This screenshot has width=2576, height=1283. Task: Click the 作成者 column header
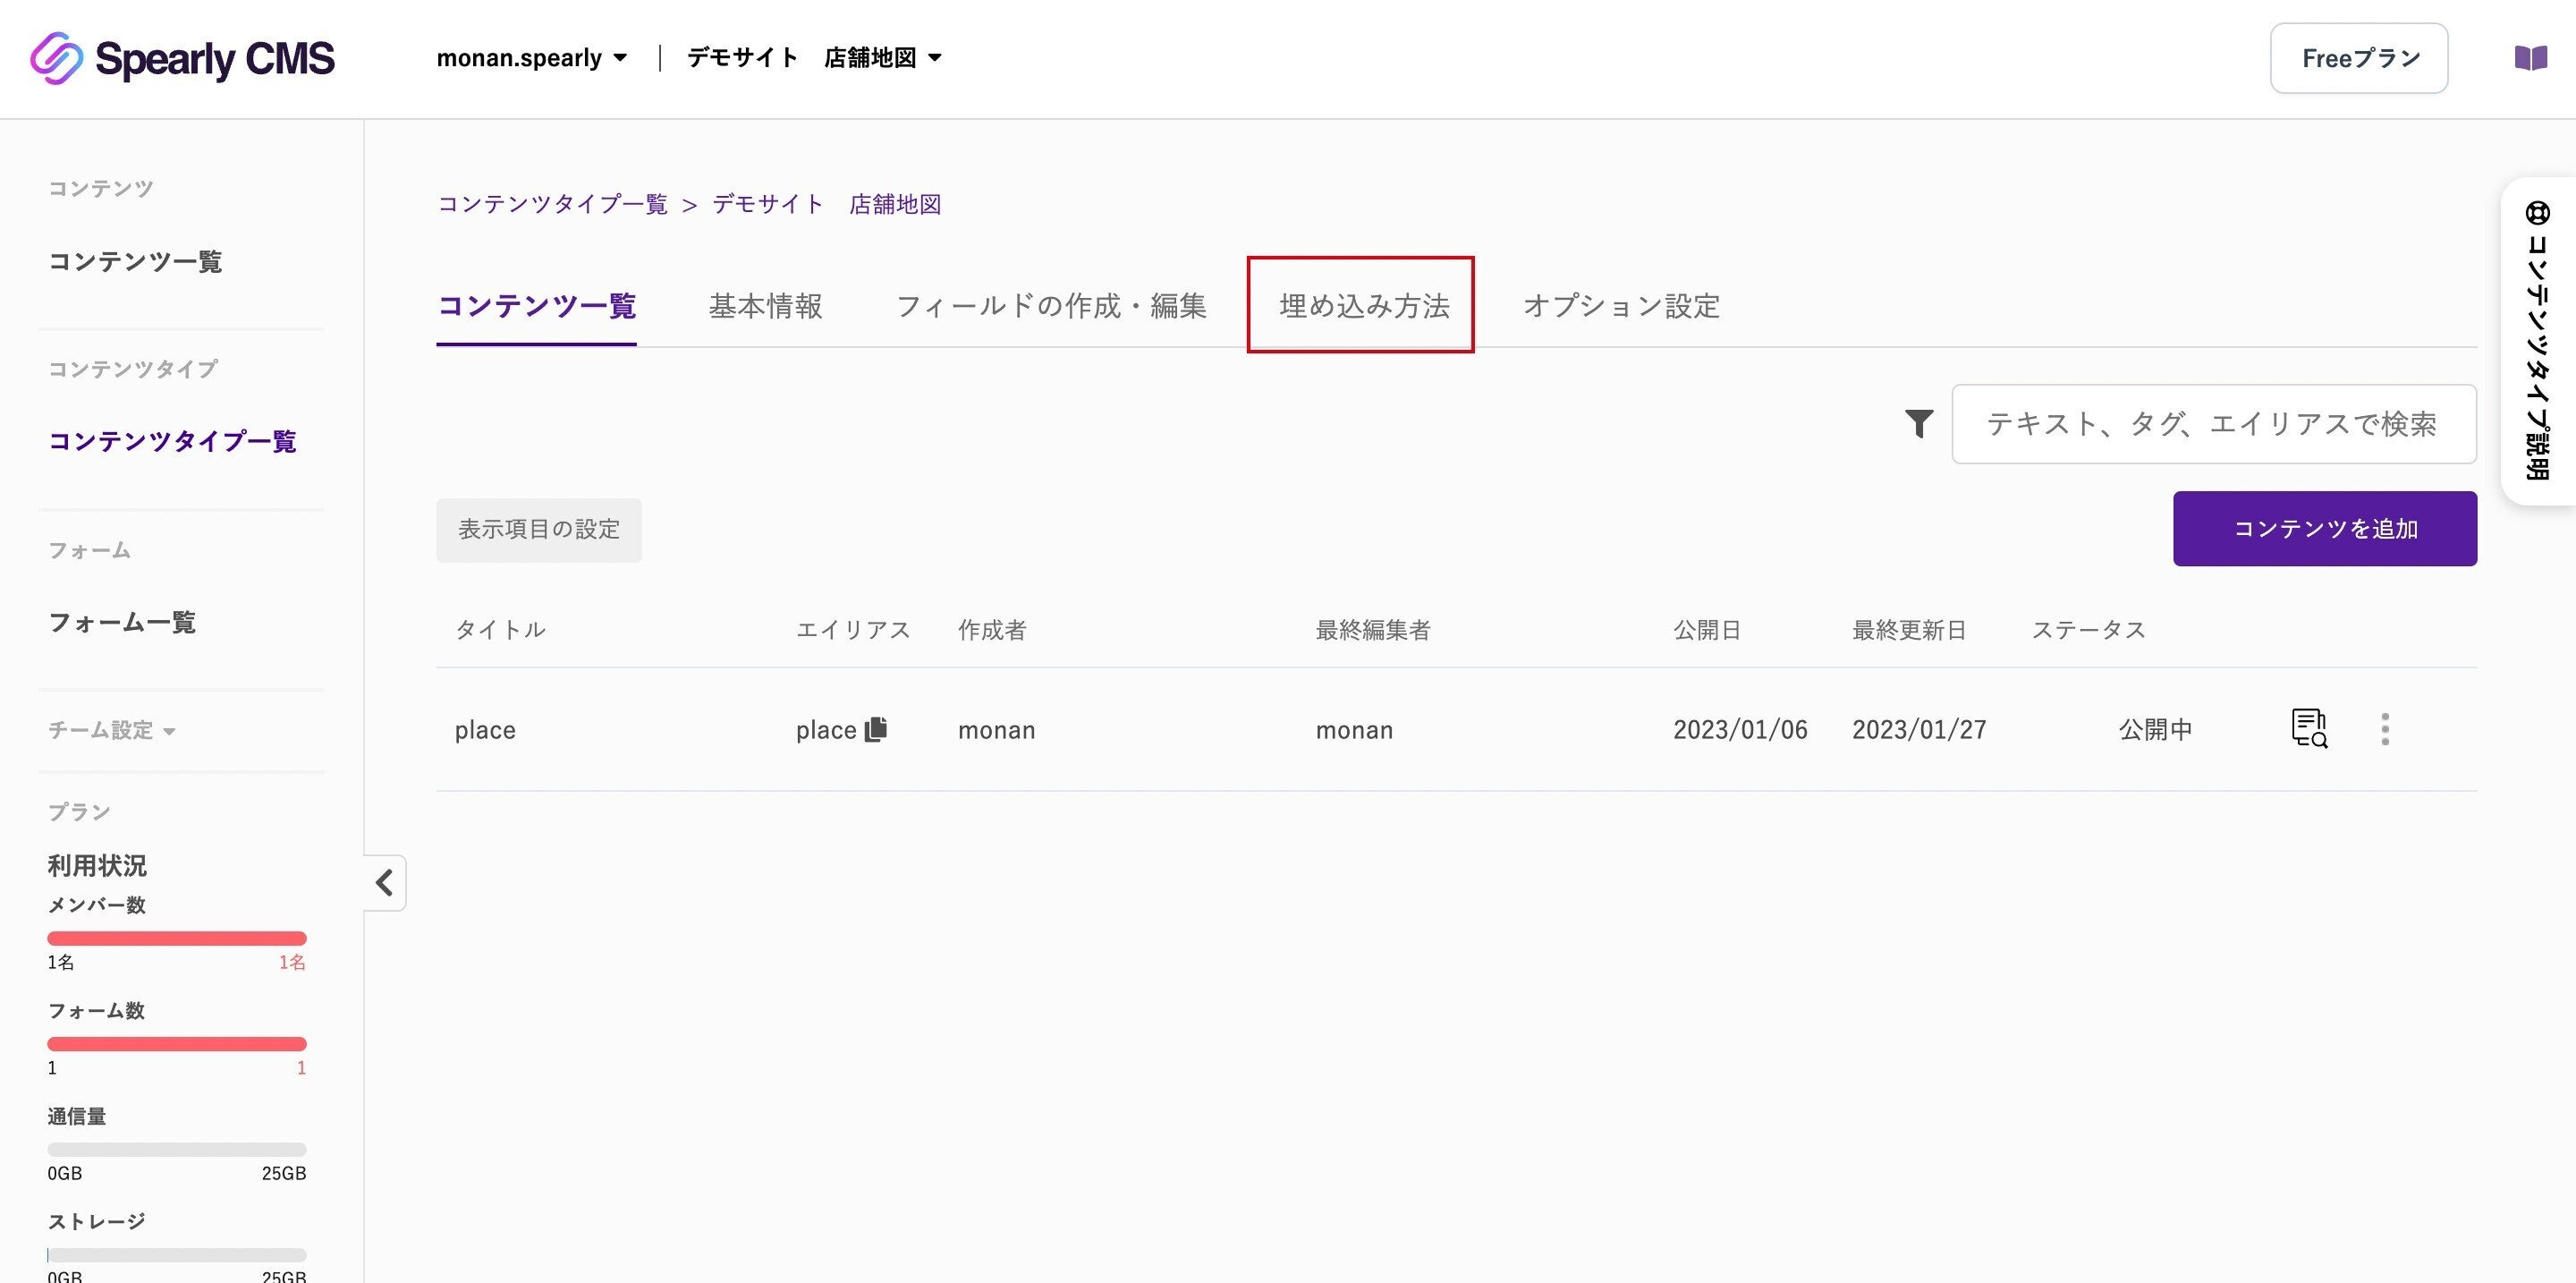pos(992,629)
